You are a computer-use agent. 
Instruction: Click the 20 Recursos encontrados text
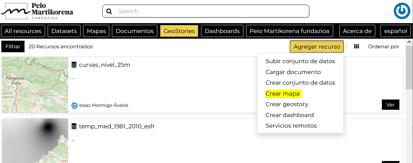click(61, 47)
